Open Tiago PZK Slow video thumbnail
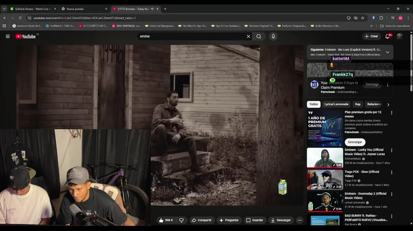Viewport: 413px width, 231px height. click(325, 180)
